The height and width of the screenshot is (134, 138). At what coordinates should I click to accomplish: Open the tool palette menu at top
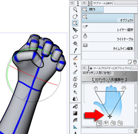tap(72, 3)
